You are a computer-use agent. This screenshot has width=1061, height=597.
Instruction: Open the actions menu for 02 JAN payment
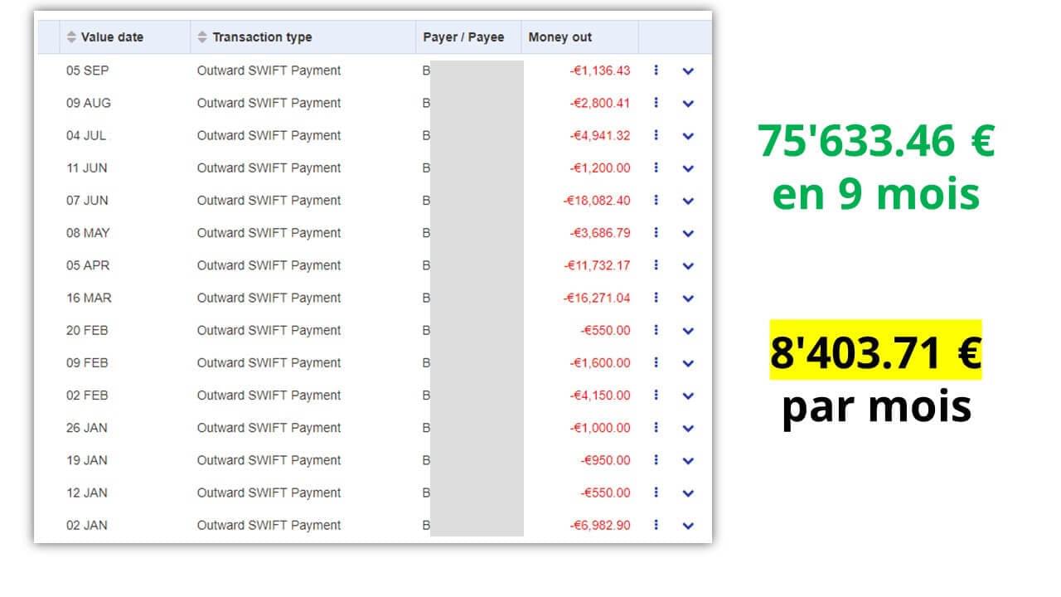[656, 525]
